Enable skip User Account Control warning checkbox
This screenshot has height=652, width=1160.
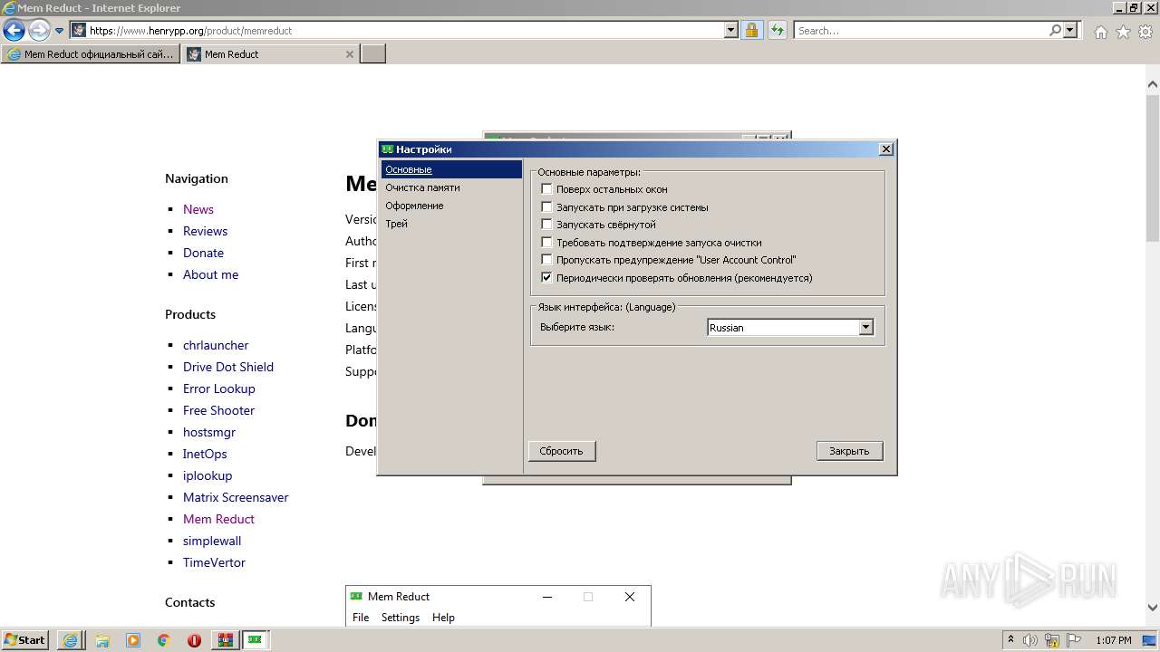click(x=546, y=260)
